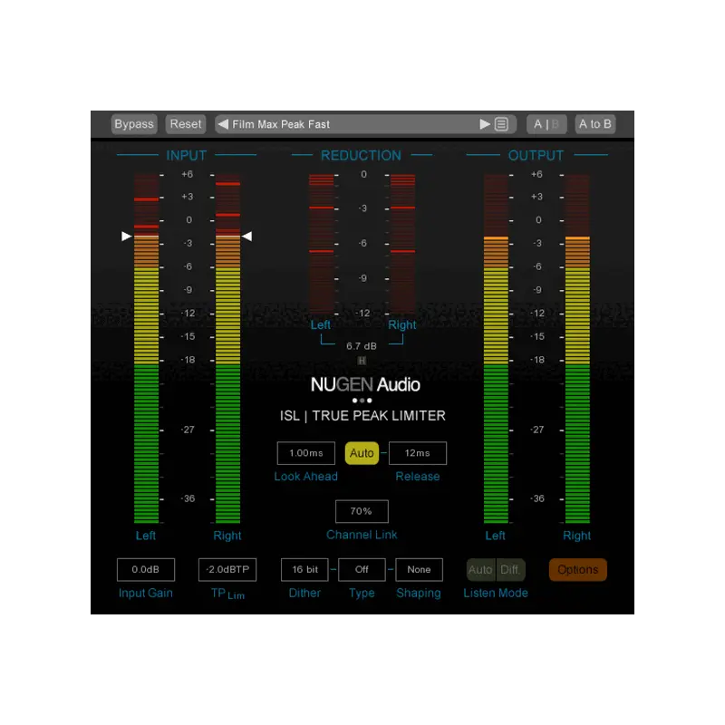
Task: Click the Look Ahead label
Action: (x=306, y=477)
